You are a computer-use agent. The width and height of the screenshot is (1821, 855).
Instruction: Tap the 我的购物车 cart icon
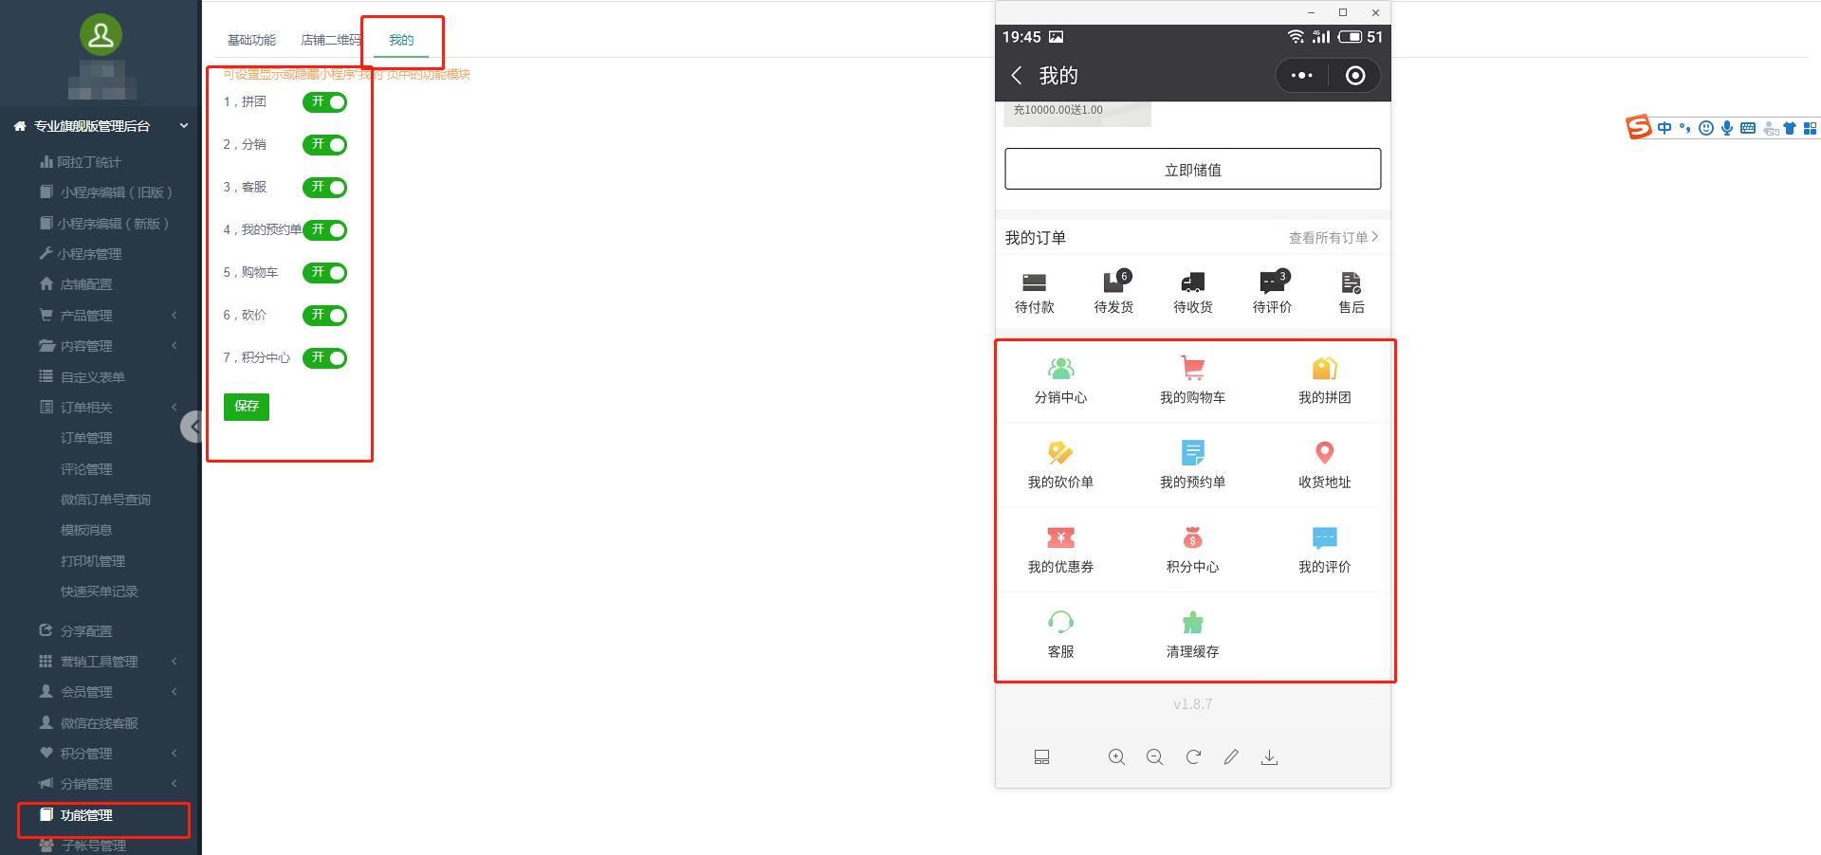[1192, 369]
